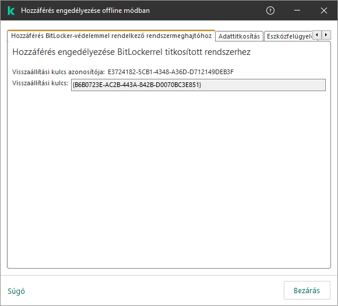Click the Kaspersky logo in the title bar
Viewport: 338px width, 306px height.
tap(11, 11)
